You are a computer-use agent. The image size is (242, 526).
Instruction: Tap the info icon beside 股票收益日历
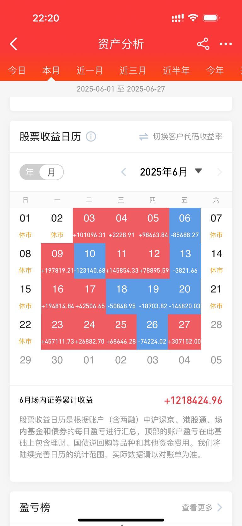(91, 136)
